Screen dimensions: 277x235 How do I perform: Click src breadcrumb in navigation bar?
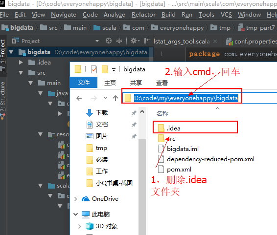pos(49,28)
